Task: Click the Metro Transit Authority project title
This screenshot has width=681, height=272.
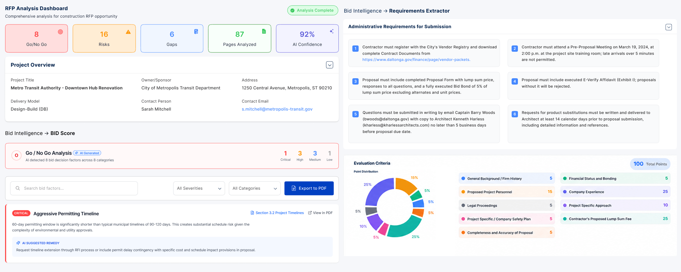Action: (x=67, y=88)
